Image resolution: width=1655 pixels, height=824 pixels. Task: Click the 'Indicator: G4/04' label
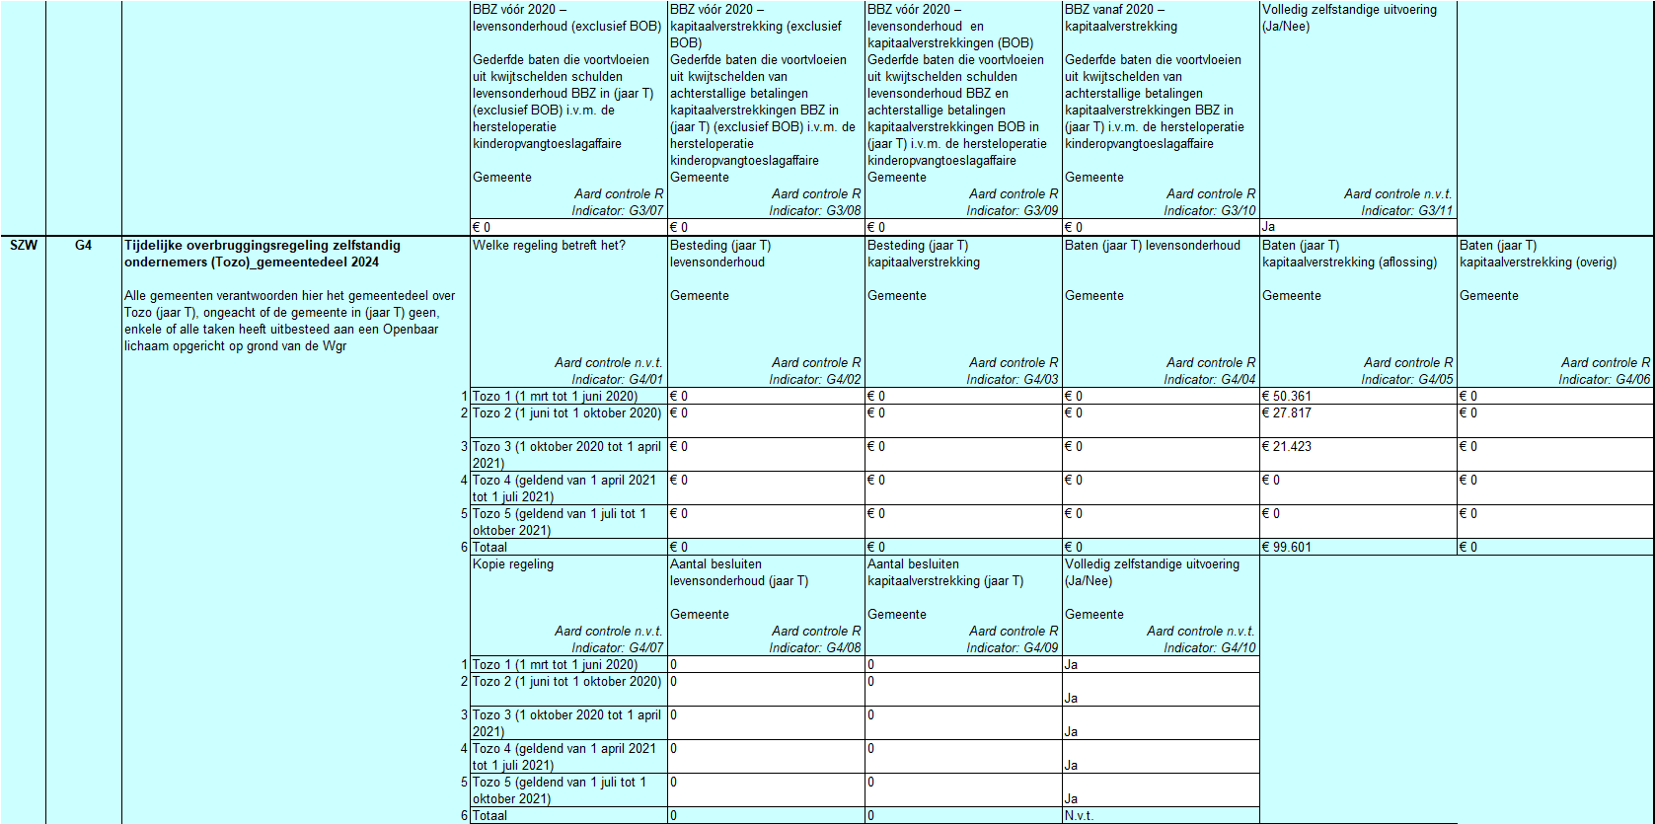tap(1210, 380)
